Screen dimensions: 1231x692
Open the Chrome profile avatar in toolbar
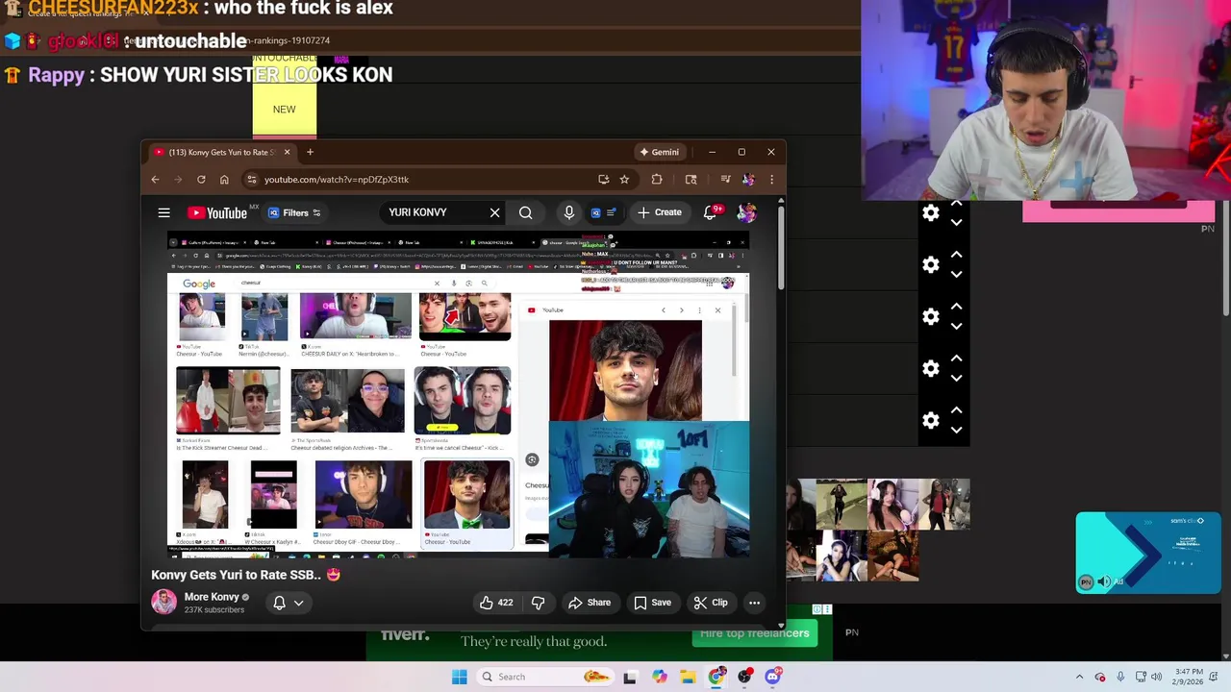click(x=748, y=180)
